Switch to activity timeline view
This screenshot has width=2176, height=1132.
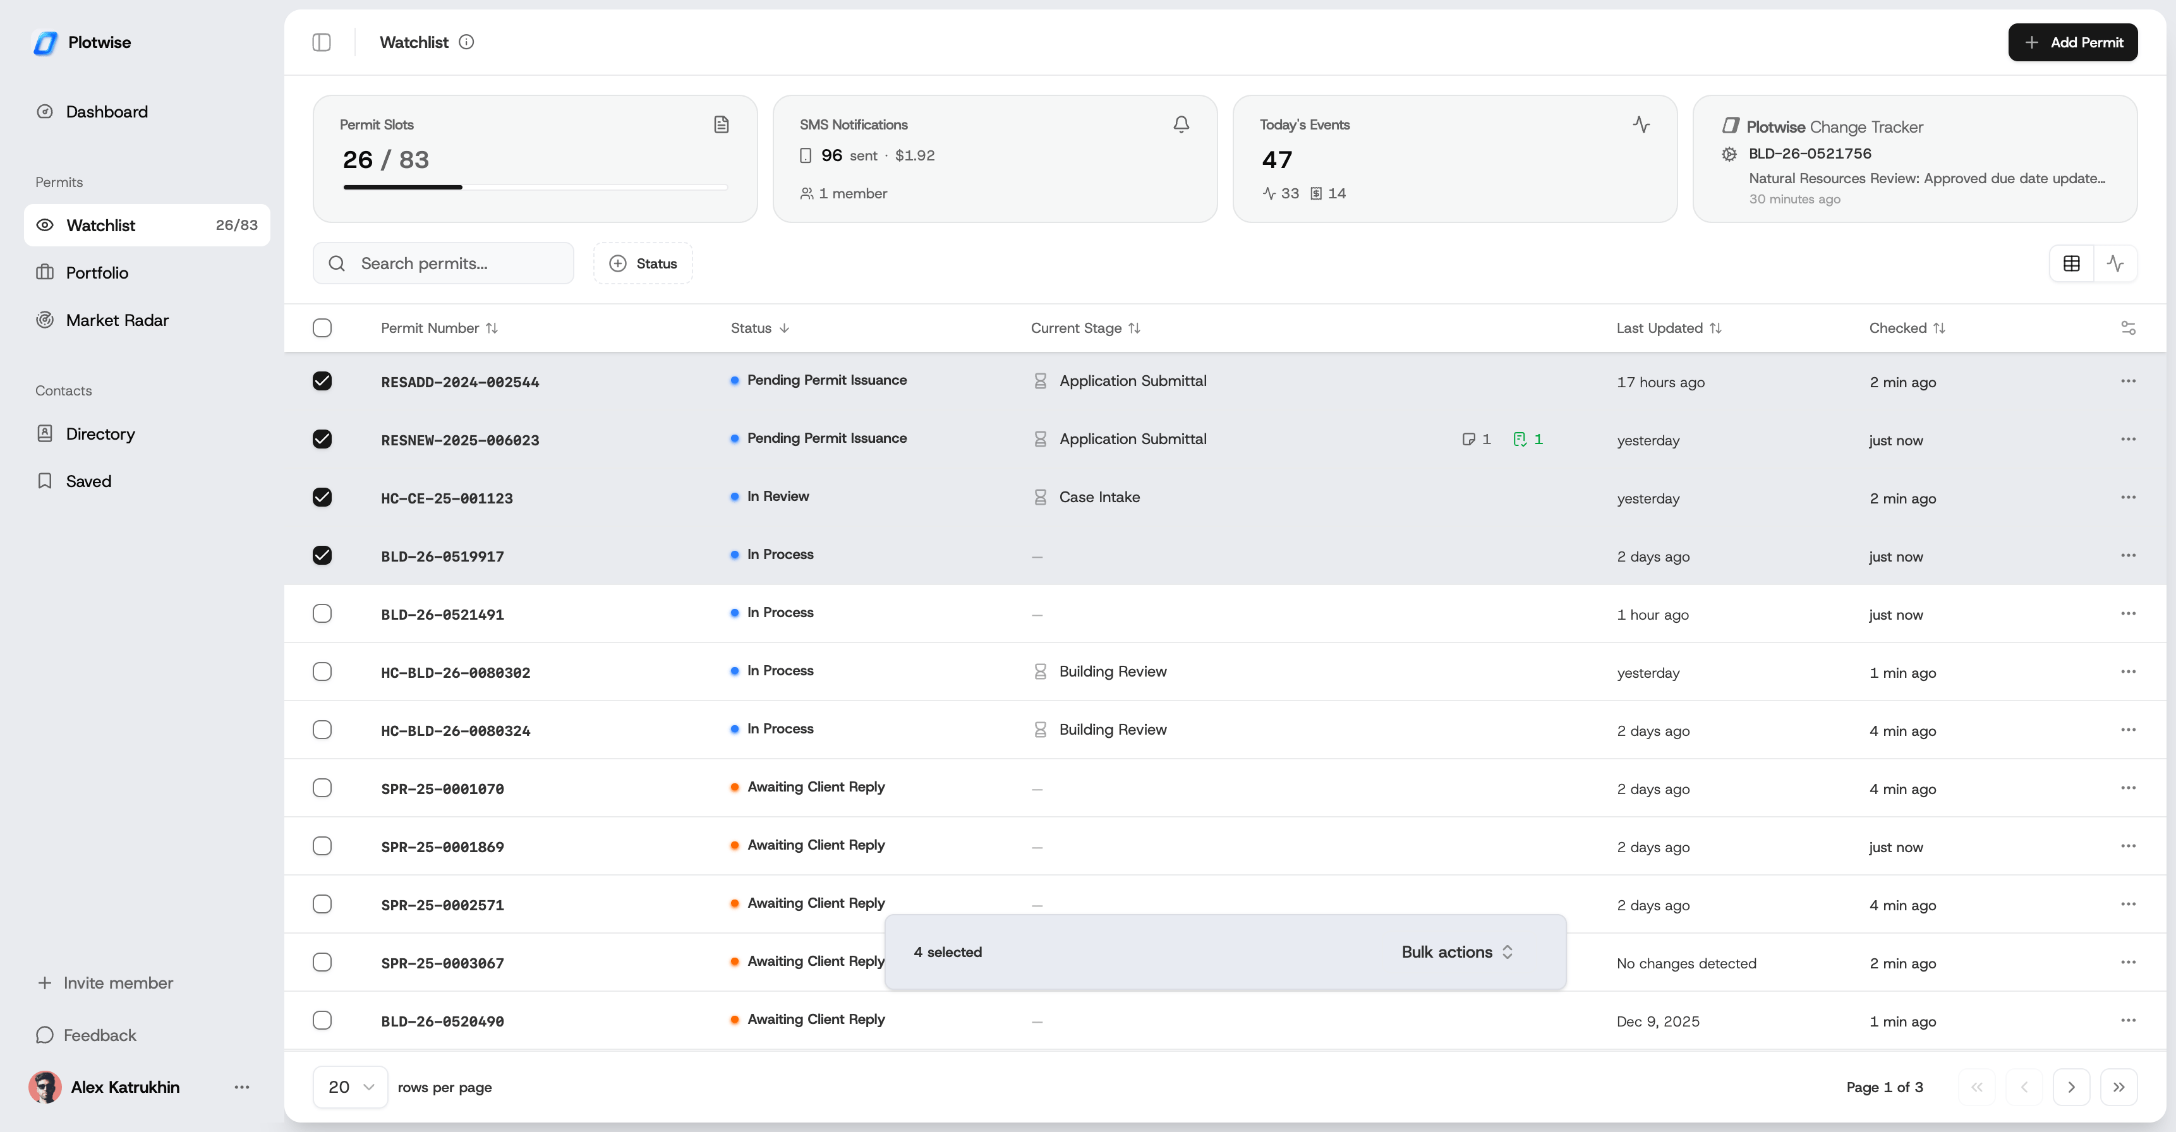[x=2115, y=263]
